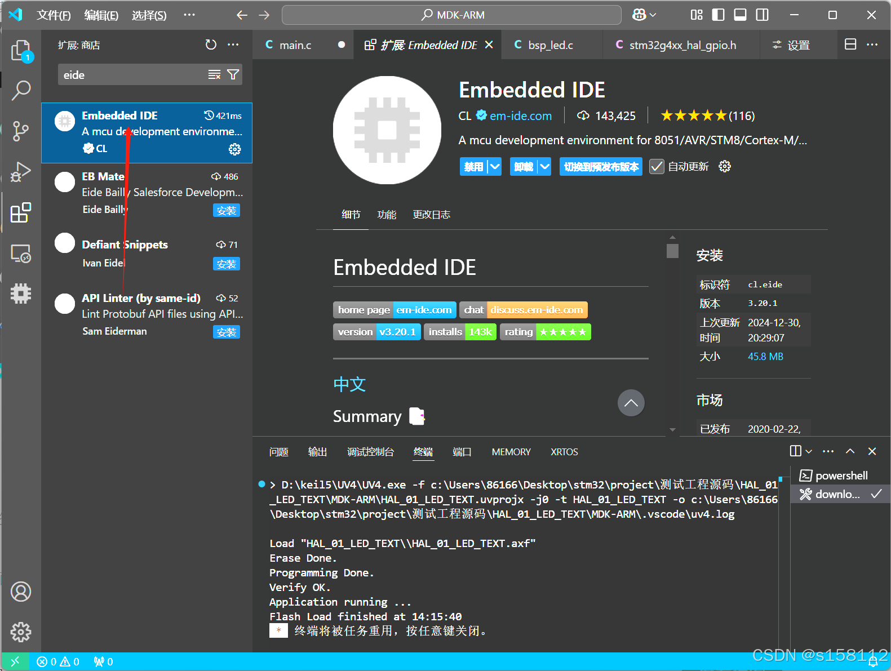Screen dimensions: 891x671
Task: Click the switch to pre-release version button
Action: [x=601, y=167]
